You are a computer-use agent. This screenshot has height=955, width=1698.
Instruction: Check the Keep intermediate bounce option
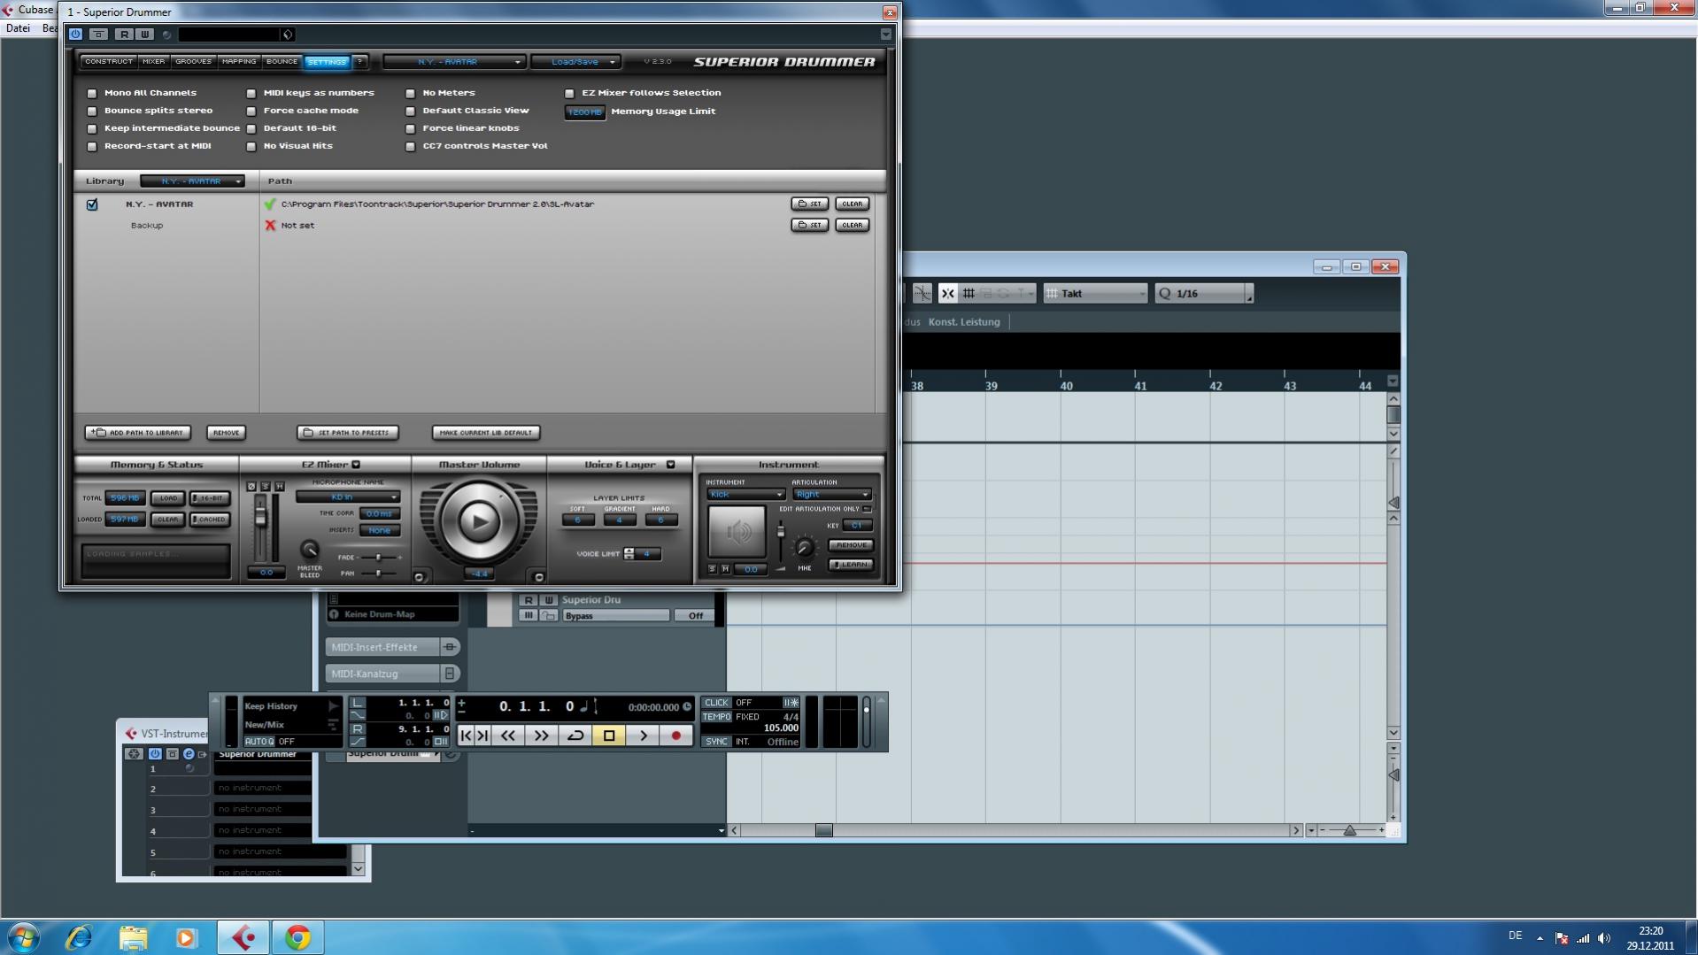(92, 128)
